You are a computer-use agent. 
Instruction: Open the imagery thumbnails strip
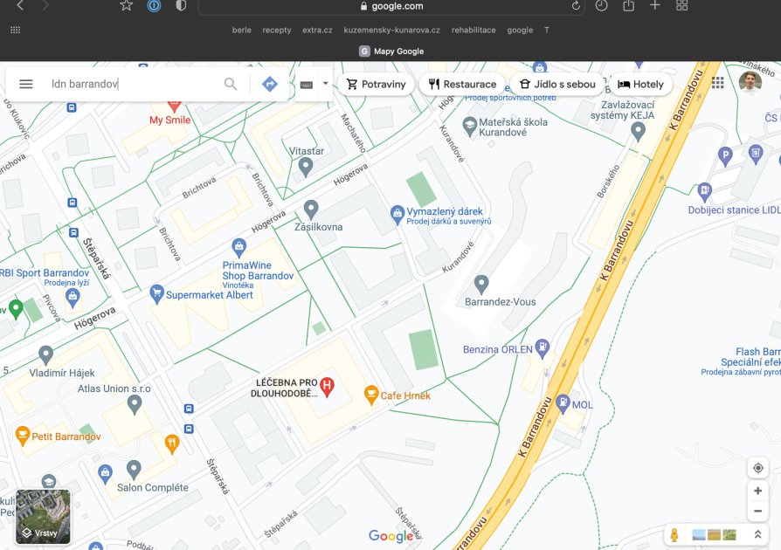click(x=714, y=535)
